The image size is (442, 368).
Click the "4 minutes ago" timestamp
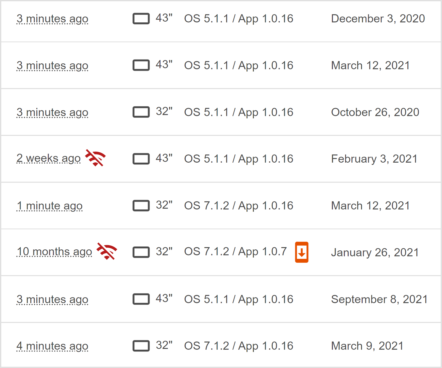point(52,346)
